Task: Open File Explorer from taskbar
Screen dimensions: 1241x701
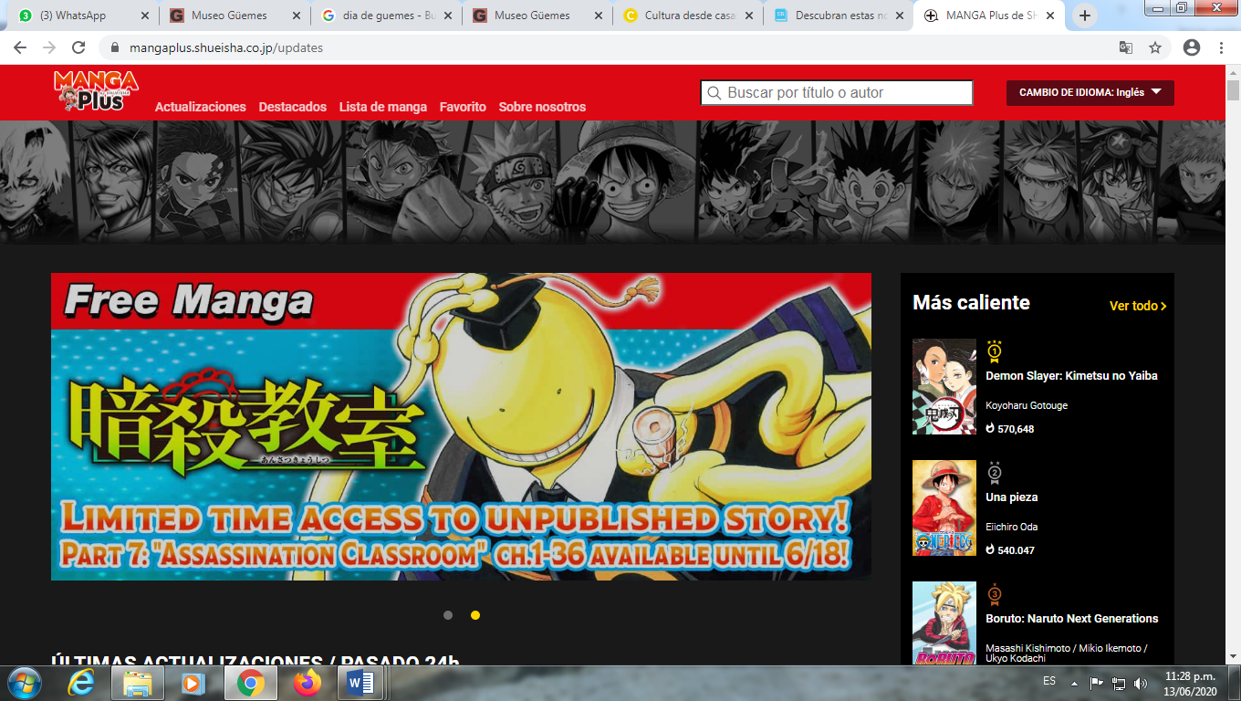Action: pyautogui.click(x=137, y=683)
